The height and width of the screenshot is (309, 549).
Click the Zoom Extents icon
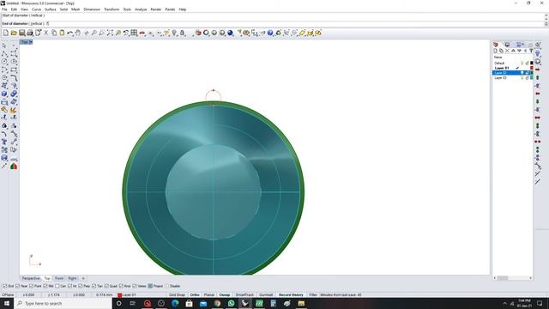pyautogui.click(x=110, y=33)
